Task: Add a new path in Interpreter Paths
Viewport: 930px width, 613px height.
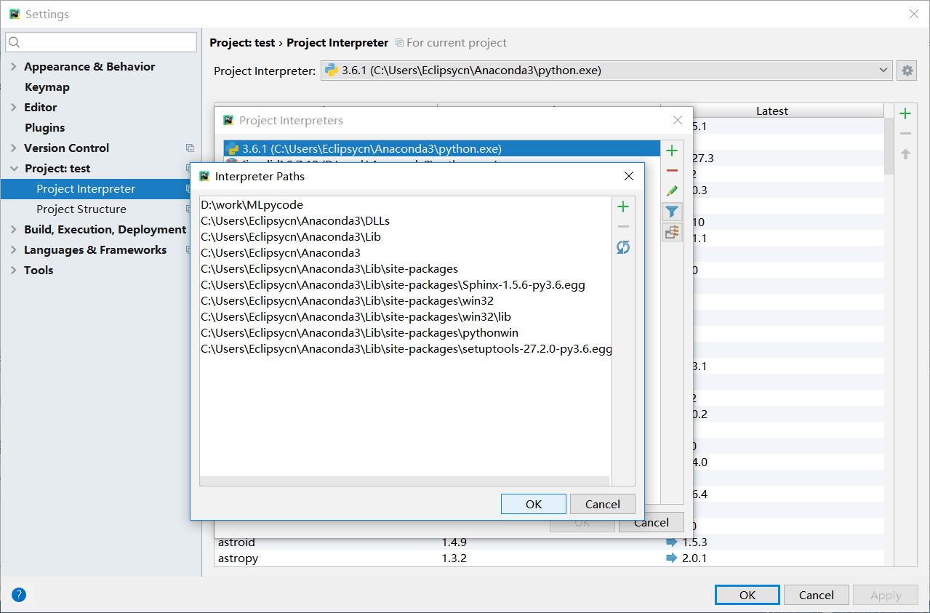Action: (623, 207)
